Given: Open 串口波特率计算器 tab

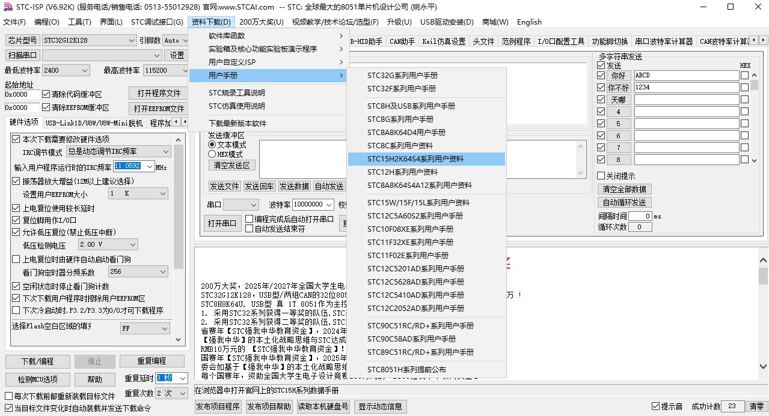Looking at the screenshot, I should (x=664, y=41).
